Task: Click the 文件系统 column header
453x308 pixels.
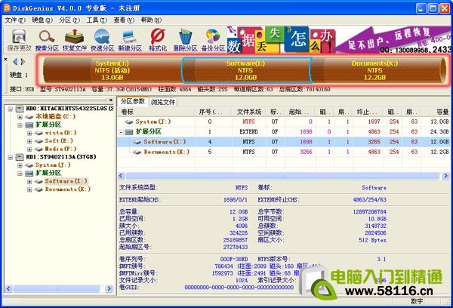Action: 248,112
